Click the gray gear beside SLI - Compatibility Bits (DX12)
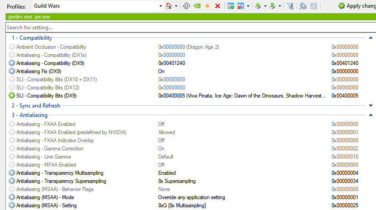Viewport: 376px width, 210px height. tap(11, 88)
